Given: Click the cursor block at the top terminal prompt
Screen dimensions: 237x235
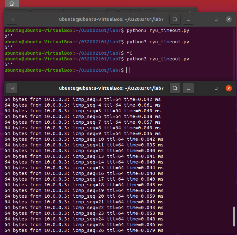Looking at the screenshot, I should click(x=128, y=70).
